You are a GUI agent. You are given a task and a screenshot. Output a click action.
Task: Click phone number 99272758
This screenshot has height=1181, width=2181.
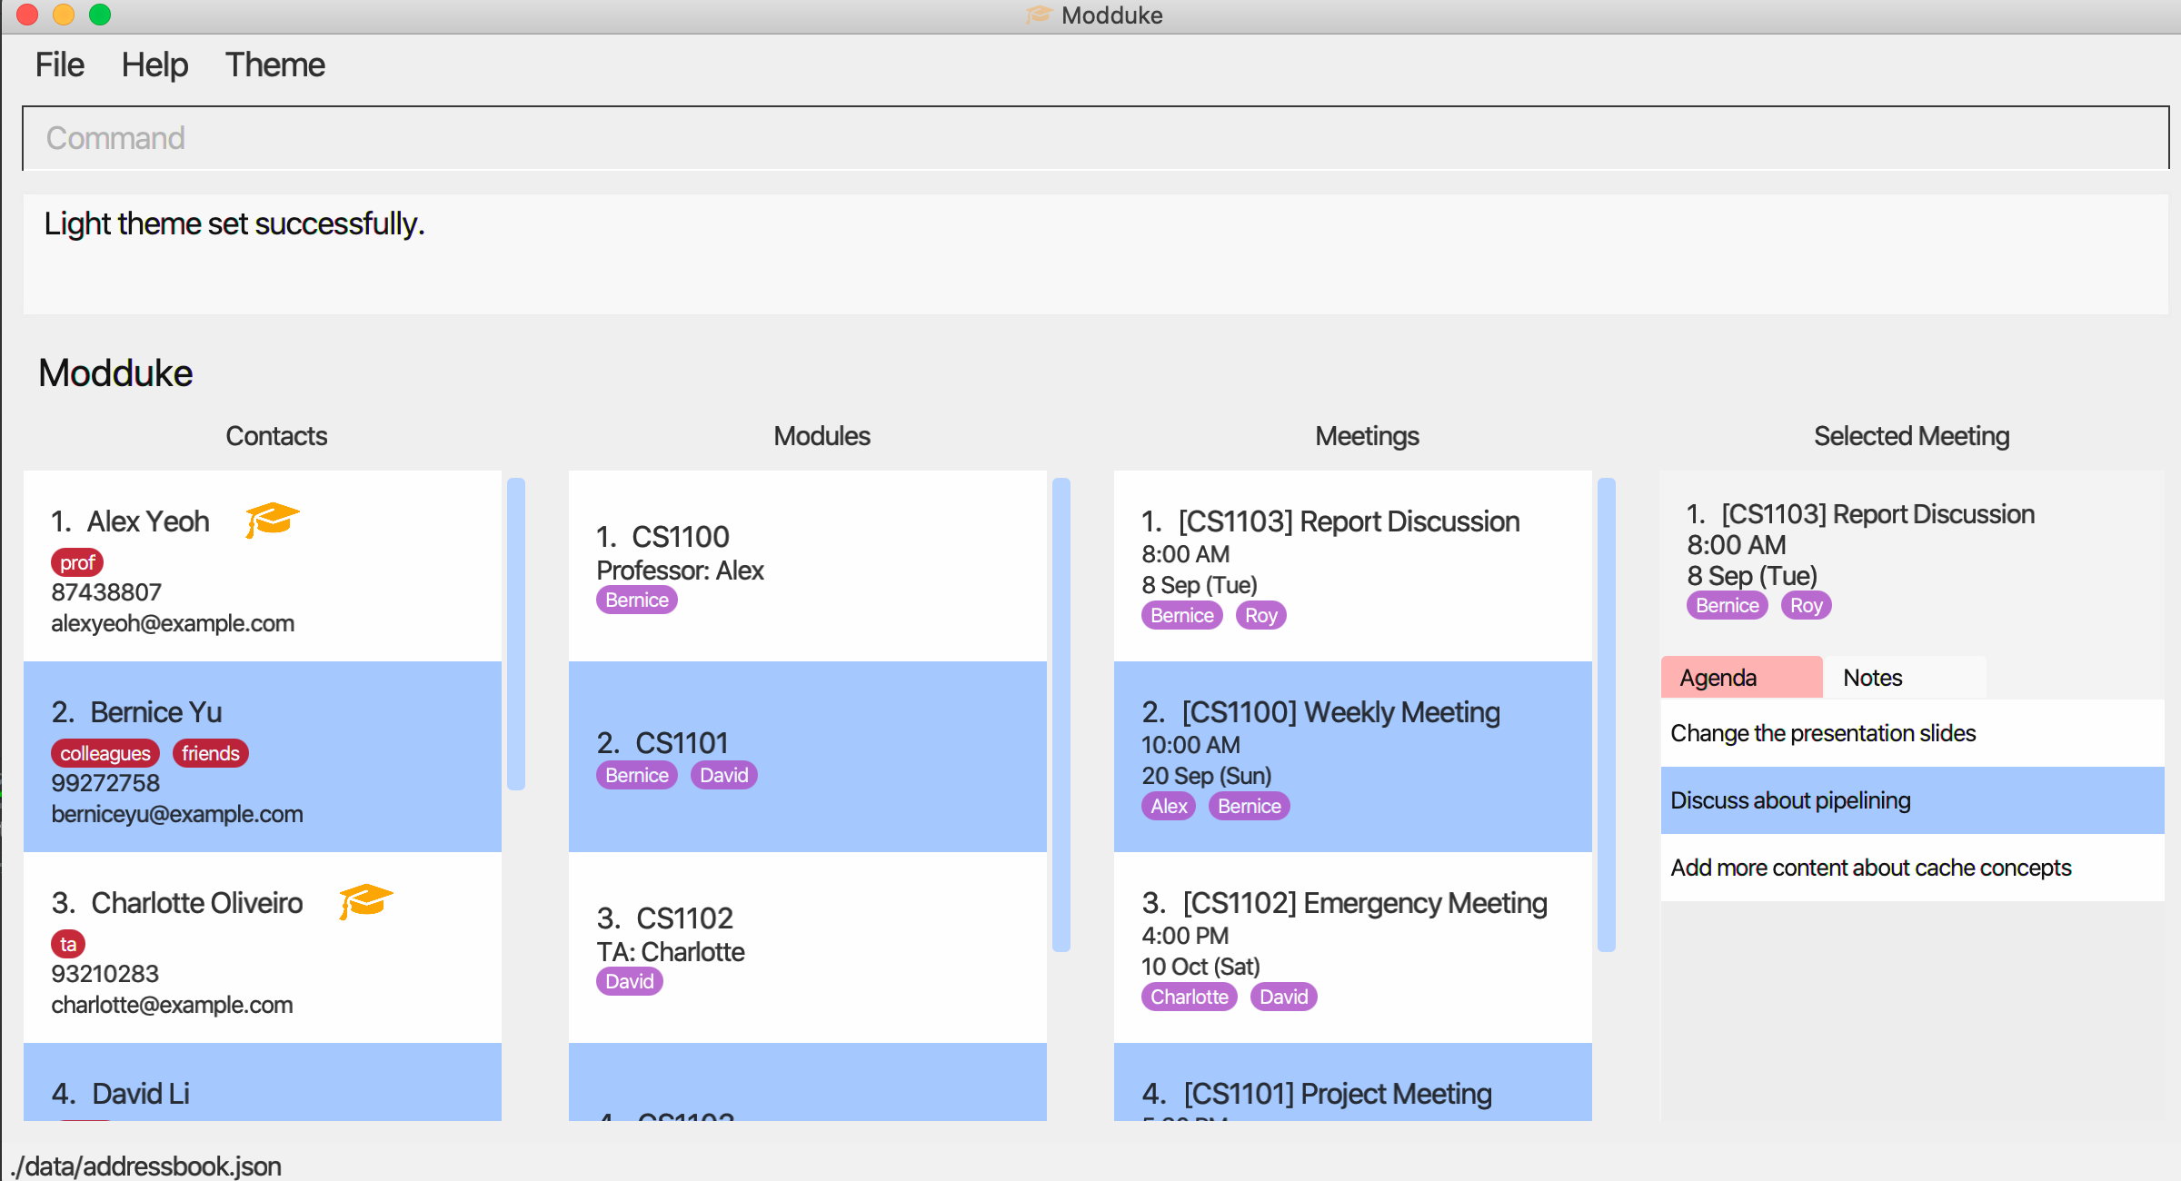105,783
